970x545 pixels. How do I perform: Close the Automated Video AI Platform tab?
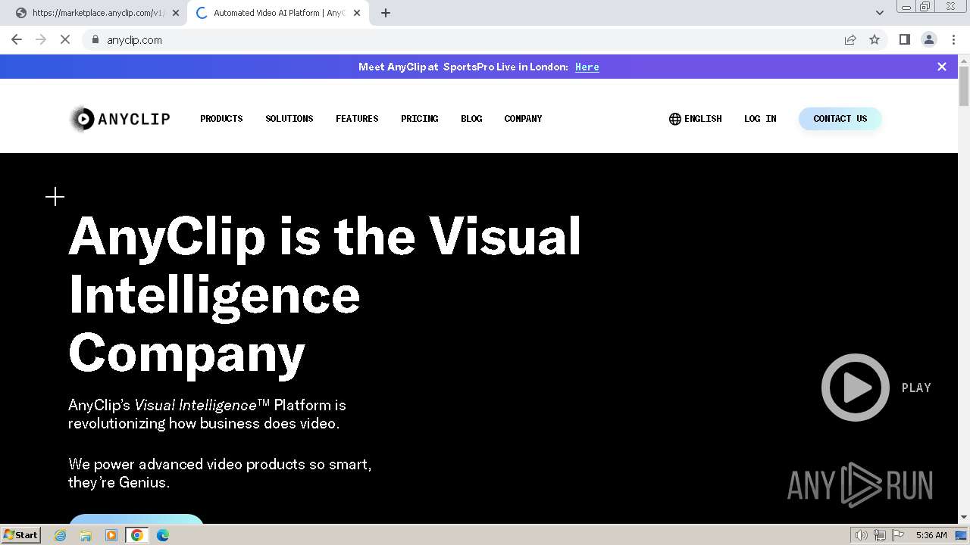click(357, 13)
